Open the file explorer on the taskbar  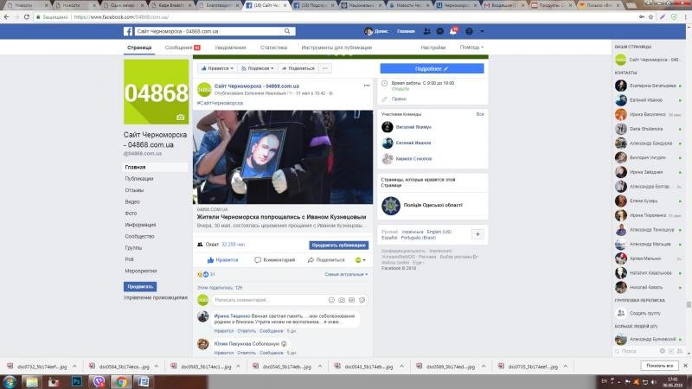32,381
